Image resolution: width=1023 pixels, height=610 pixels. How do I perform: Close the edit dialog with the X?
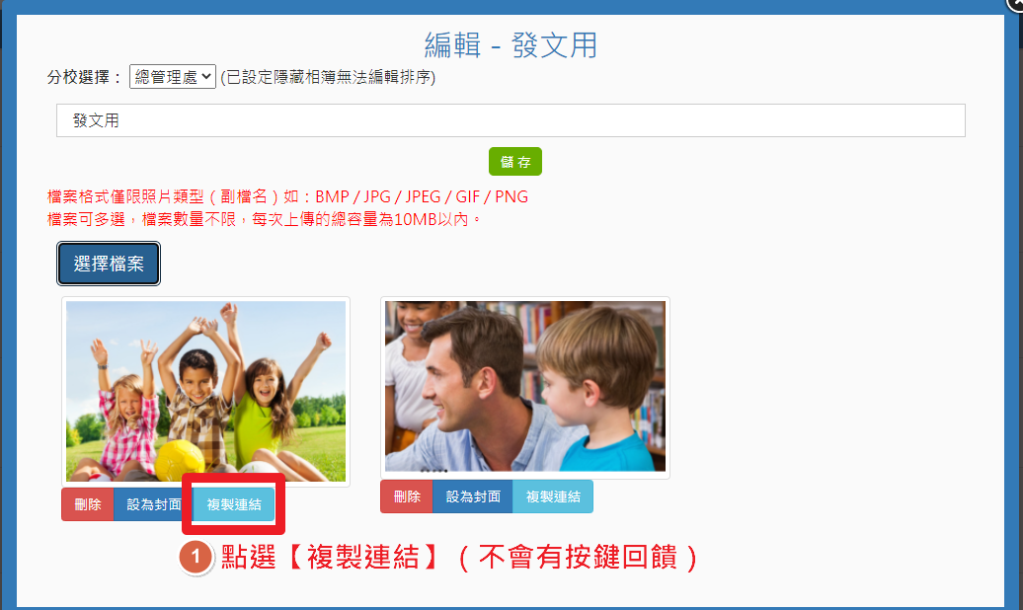[1016, 4]
